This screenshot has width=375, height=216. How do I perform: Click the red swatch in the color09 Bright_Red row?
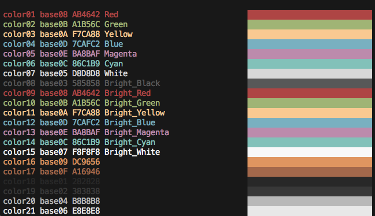click(310, 93)
